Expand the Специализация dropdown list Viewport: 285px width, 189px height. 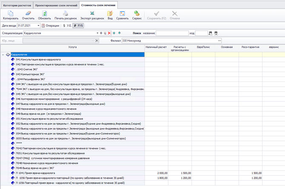click(x=97, y=33)
